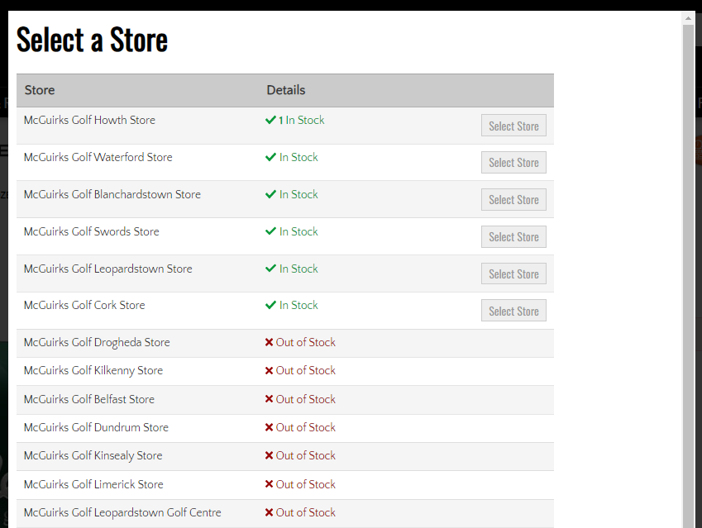Click red X icon for Belfast Store

pyautogui.click(x=269, y=399)
